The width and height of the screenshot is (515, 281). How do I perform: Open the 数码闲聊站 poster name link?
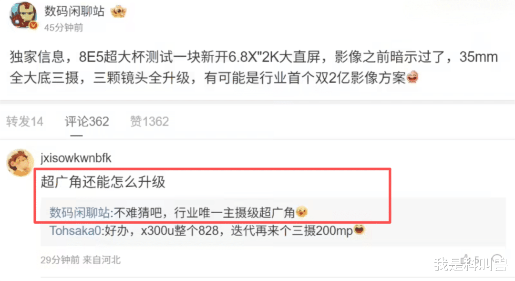74,11
